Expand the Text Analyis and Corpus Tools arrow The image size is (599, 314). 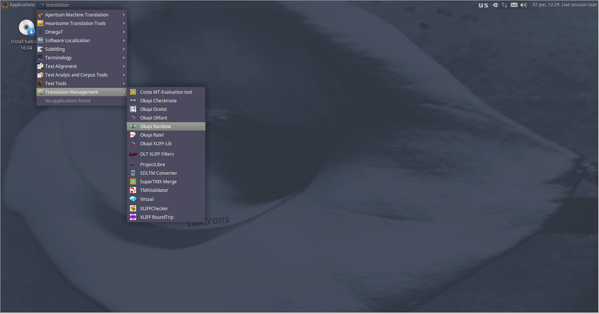pyautogui.click(x=124, y=75)
